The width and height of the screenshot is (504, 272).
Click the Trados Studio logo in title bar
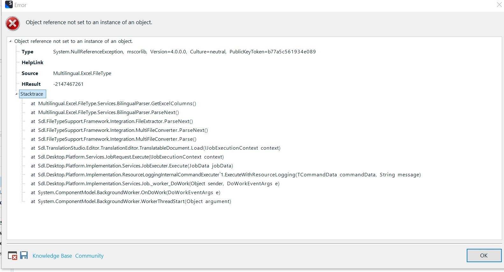(9, 5)
